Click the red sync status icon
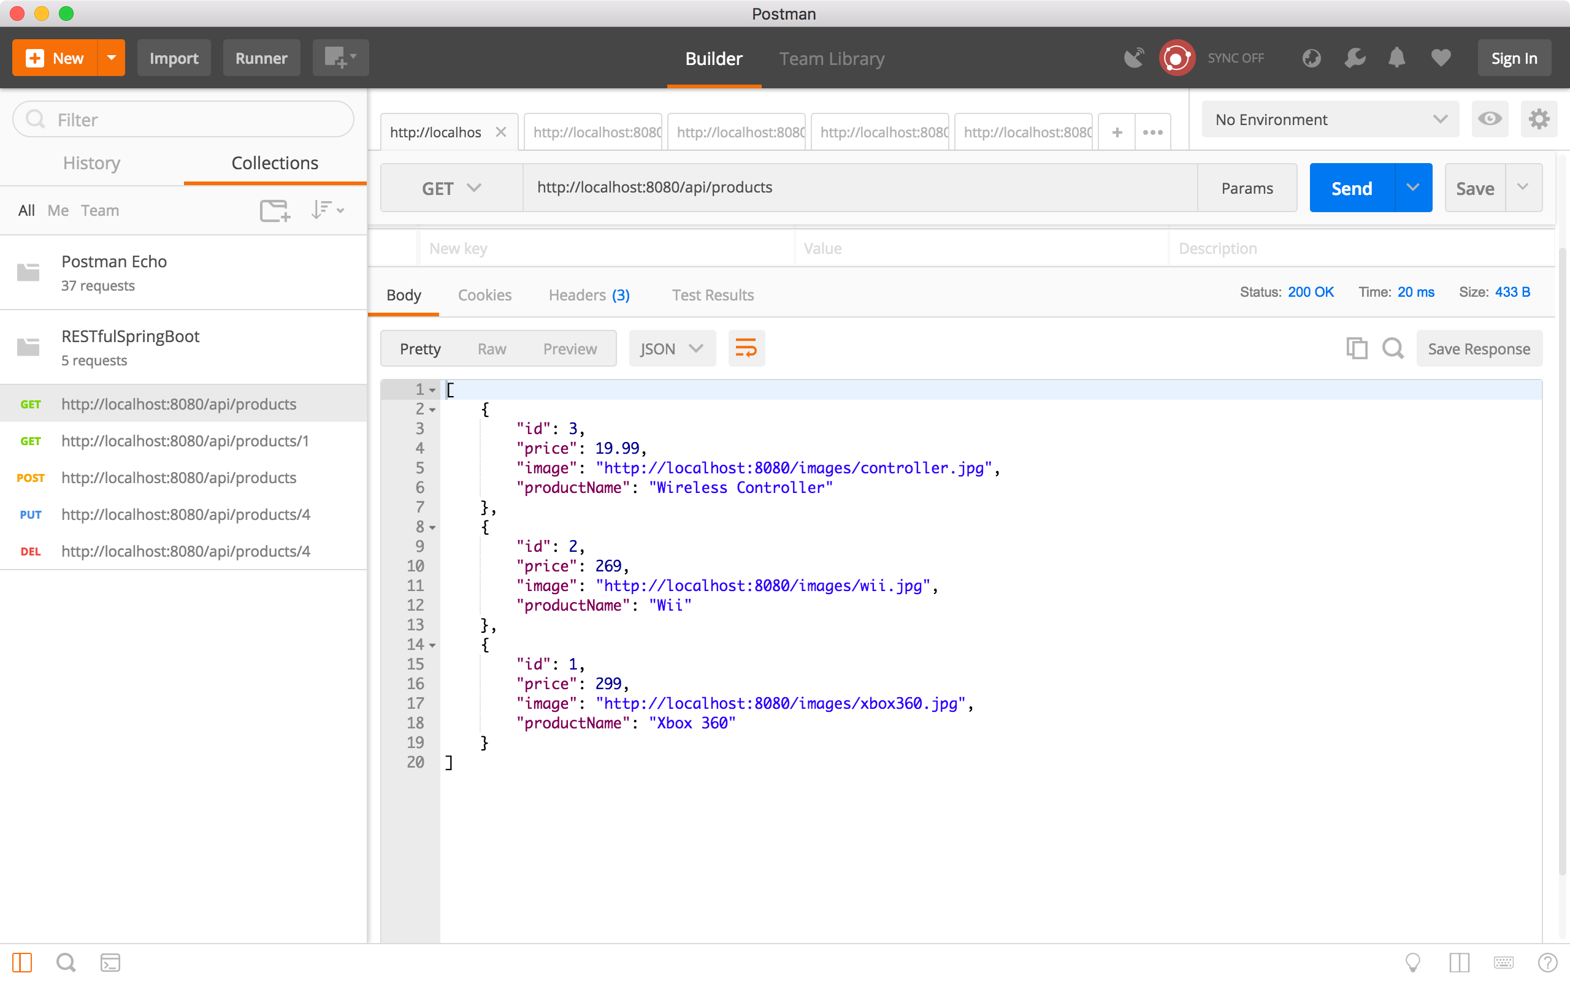 1177,58
